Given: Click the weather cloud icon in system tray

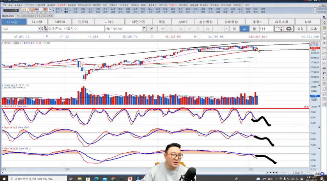Looking at the screenshot, I should (x=258, y=179).
